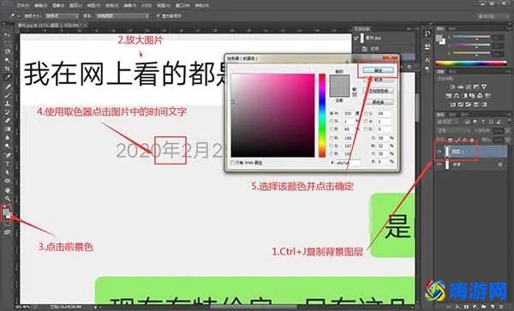Click the Cancel button in the color picker

379,80
